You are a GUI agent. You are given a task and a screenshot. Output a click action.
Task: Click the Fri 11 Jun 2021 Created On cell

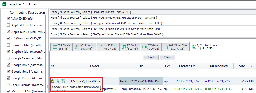[187, 81]
